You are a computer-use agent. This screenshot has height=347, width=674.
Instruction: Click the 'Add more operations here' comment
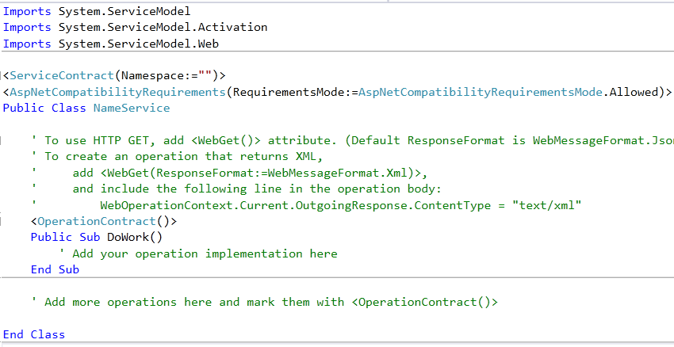[265, 302]
